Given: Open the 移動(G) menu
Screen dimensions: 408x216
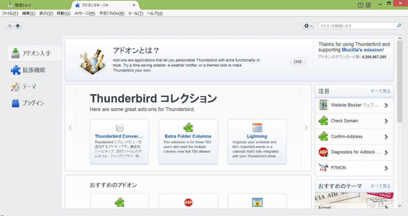Looking at the screenshot, I should (x=63, y=13).
